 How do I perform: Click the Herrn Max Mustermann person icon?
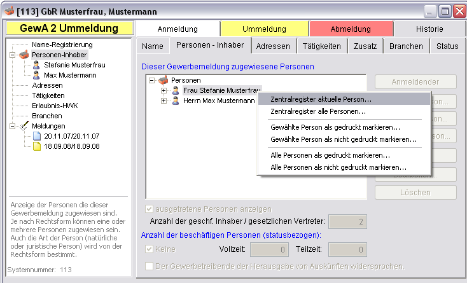tap(176, 100)
